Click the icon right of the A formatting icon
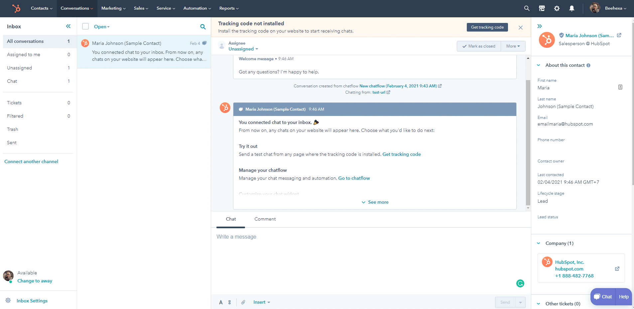This screenshot has width=634, height=309. (229, 302)
